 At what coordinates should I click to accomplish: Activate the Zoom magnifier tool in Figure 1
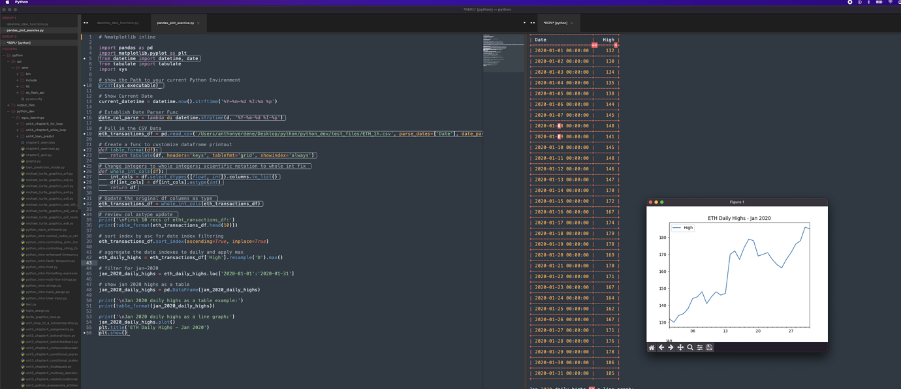[690, 347]
